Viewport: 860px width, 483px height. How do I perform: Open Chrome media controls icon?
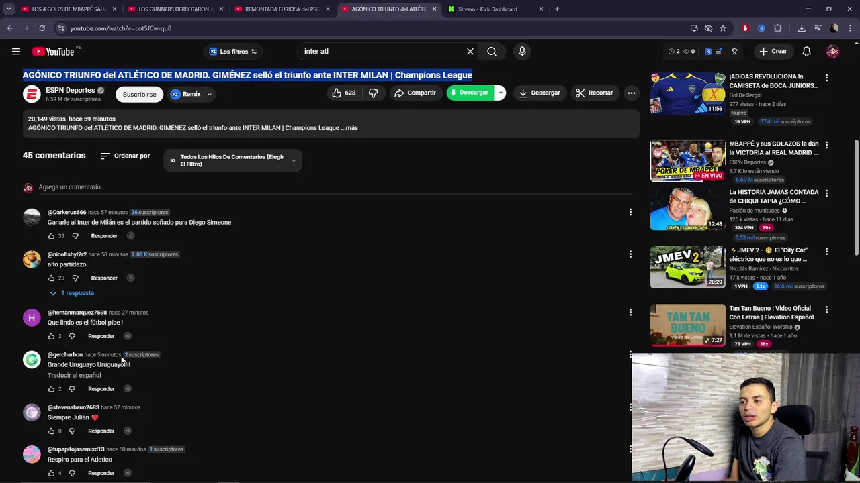click(818, 28)
